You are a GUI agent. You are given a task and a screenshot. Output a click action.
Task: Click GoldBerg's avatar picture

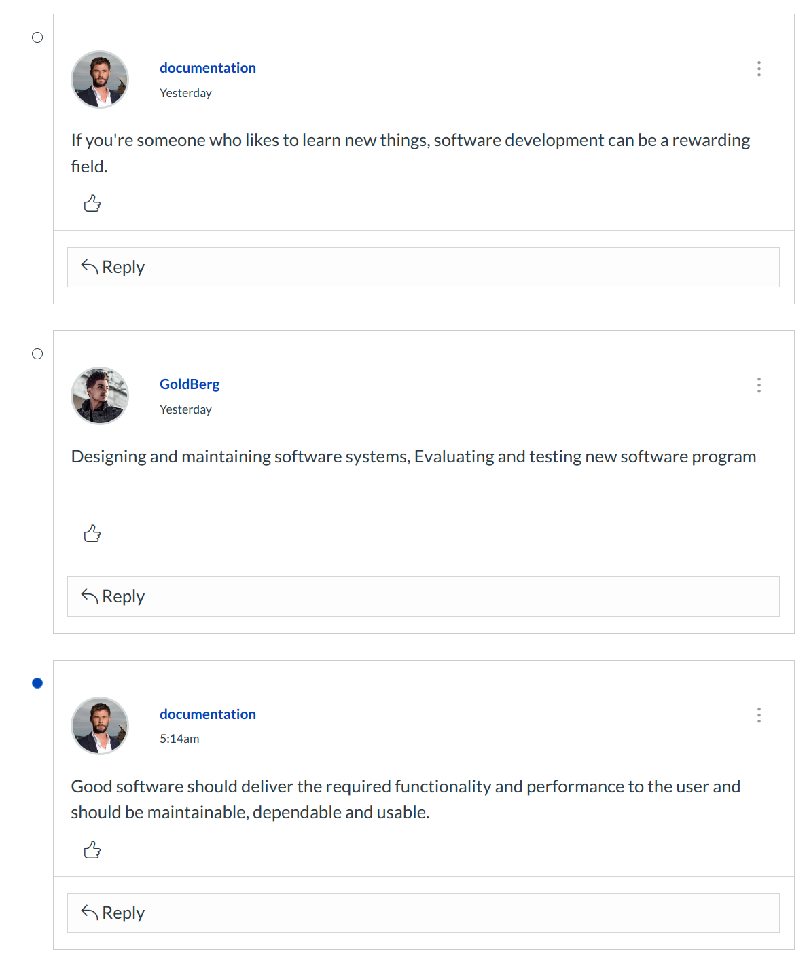click(x=100, y=396)
